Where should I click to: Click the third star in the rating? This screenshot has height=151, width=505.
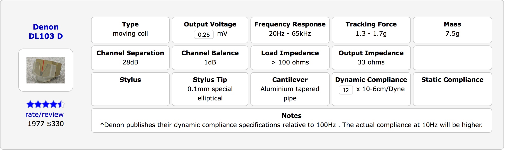[x=46, y=104]
